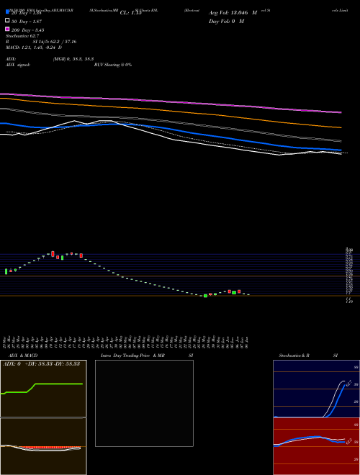
Task: Click the first green candlestick at chart left
Action: 6,271
